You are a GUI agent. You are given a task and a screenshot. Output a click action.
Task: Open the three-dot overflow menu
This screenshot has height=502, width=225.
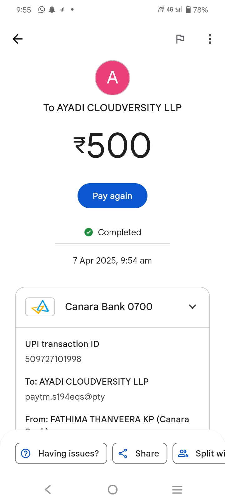(210, 39)
